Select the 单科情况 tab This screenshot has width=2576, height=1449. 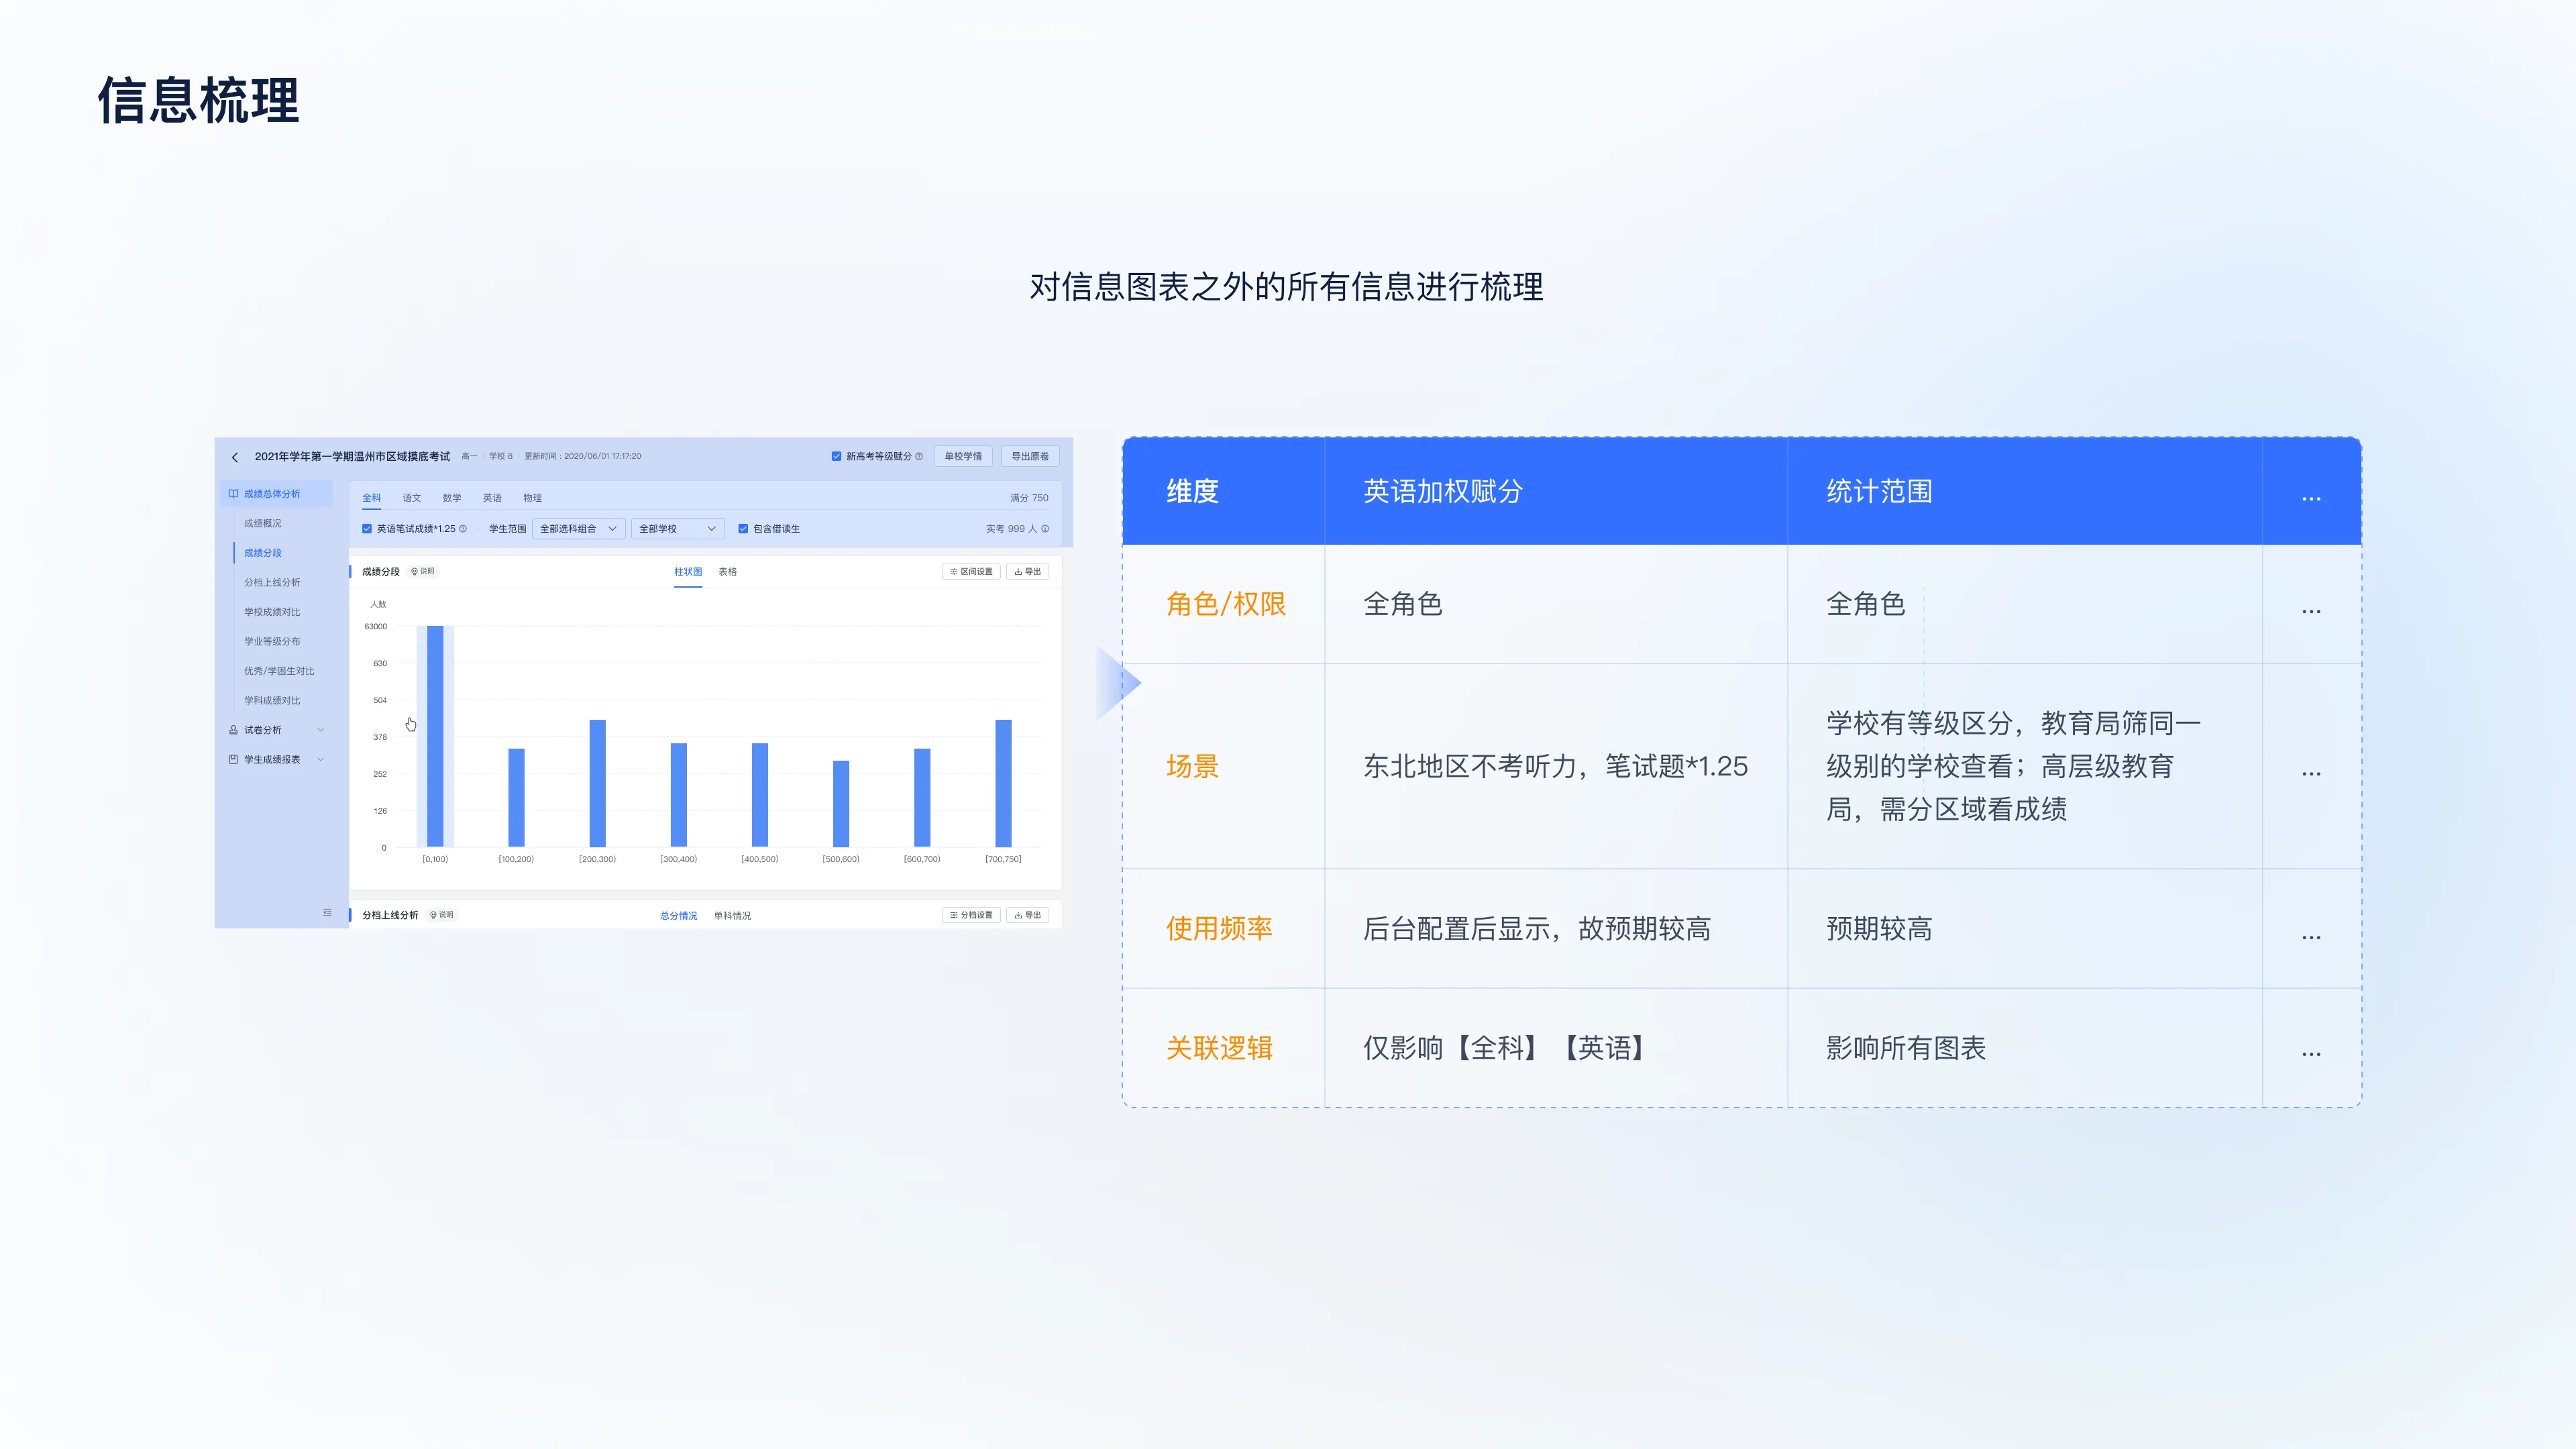(x=732, y=915)
